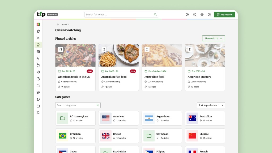Click the fries and schnitzel thumbnail
The width and height of the screenshot is (272, 153).
click(119, 55)
